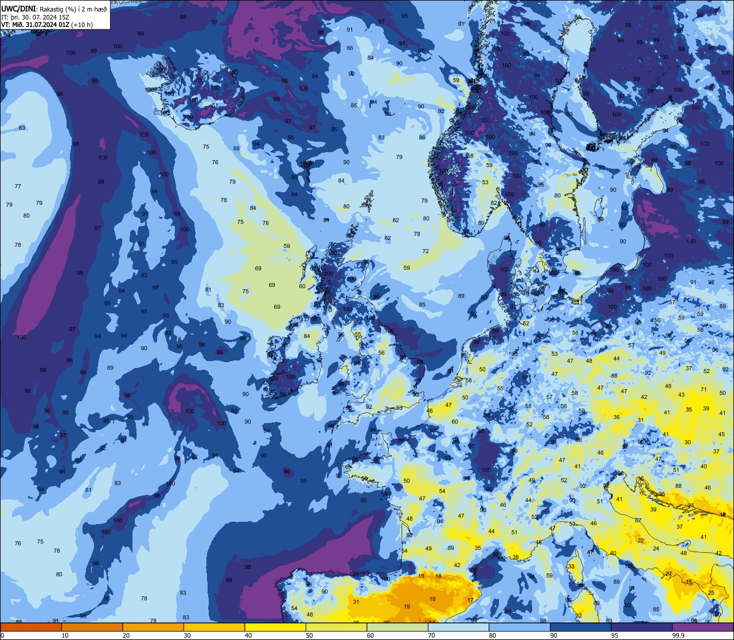Image resolution: width=734 pixels, height=640 pixels.
Task: Click the '30' tick label on legend
Action: coord(187,635)
